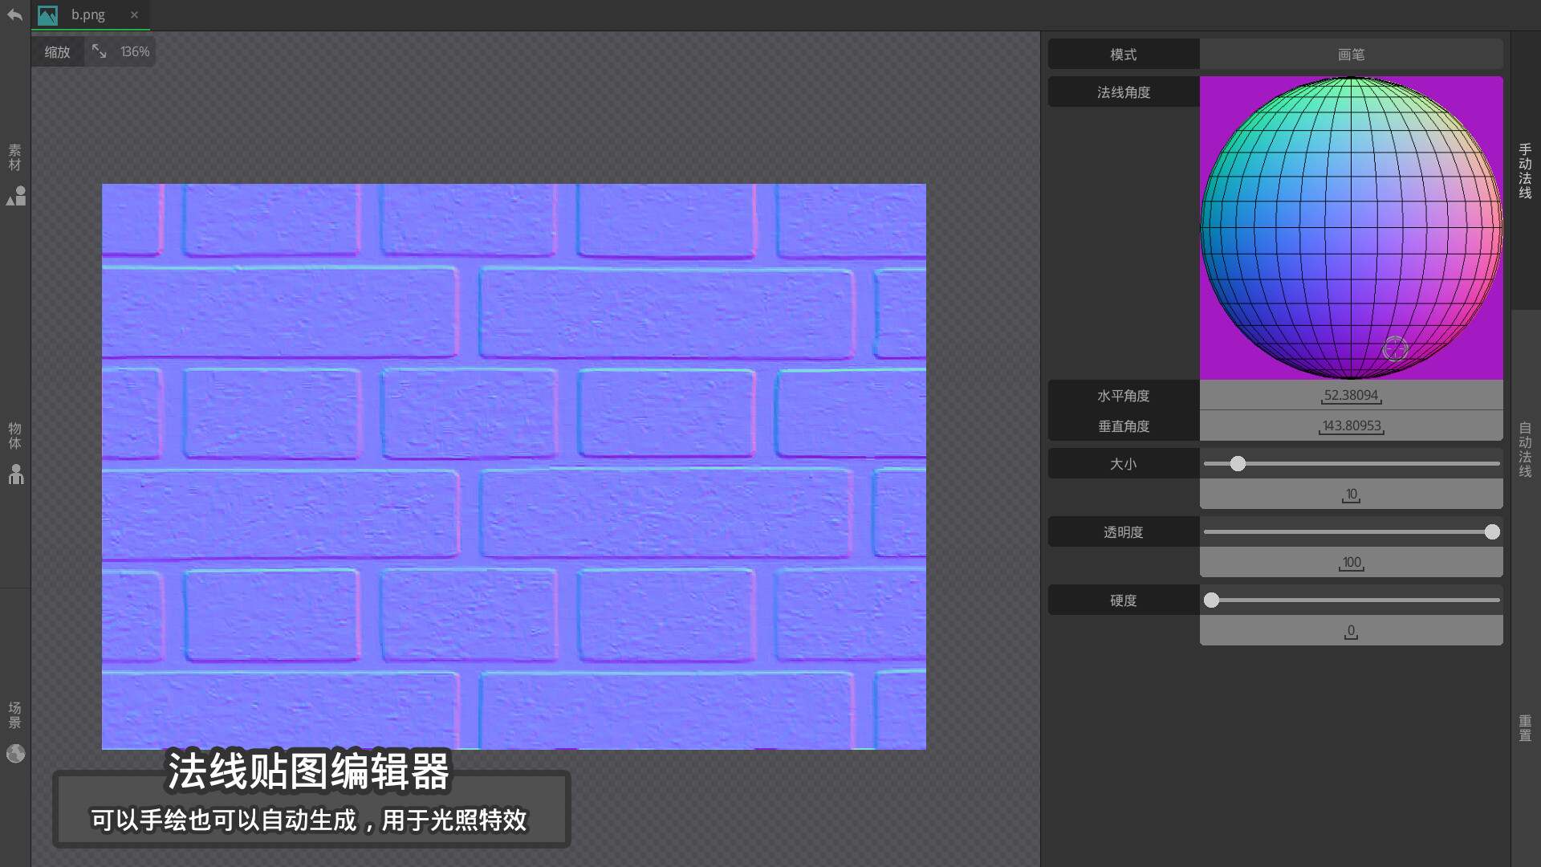
Task: Click the 硬度 hardness slider handle
Action: [x=1212, y=600]
